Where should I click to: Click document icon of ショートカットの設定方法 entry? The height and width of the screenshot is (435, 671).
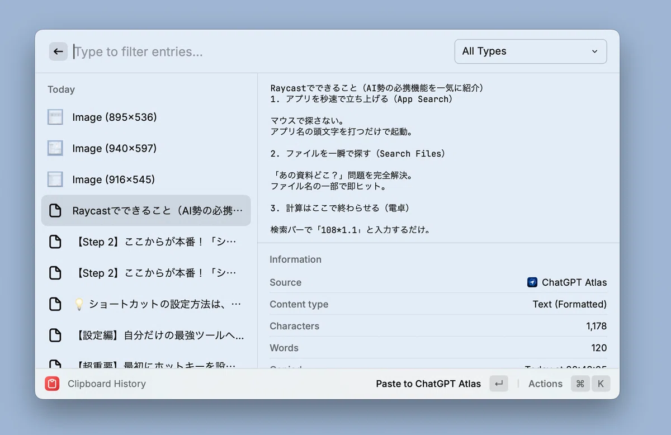click(x=55, y=304)
